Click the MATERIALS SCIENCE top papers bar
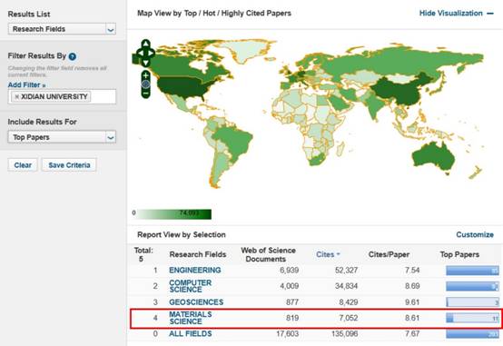The width and height of the screenshot is (503, 346). (x=472, y=319)
